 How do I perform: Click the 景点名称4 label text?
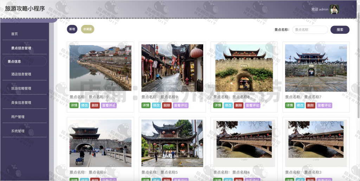point(231,172)
